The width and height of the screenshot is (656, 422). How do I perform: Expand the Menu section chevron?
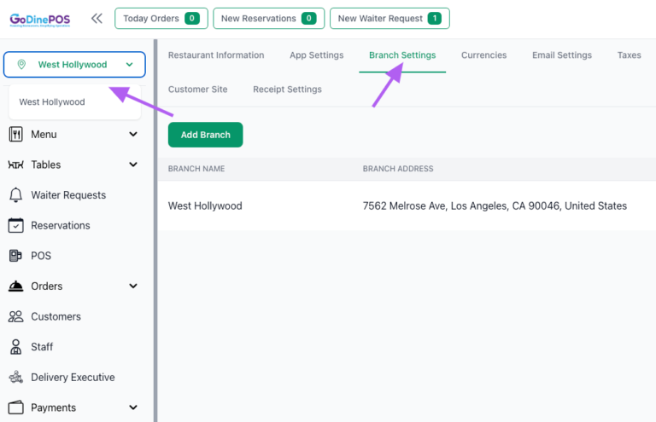click(133, 135)
